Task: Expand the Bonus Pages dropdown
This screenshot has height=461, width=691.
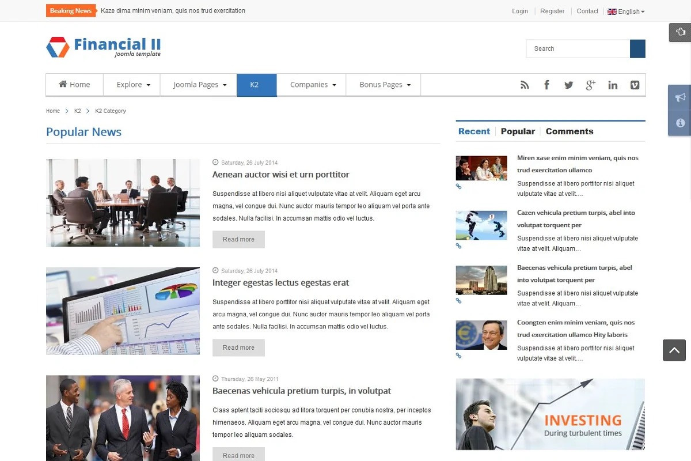Action: click(x=385, y=85)
